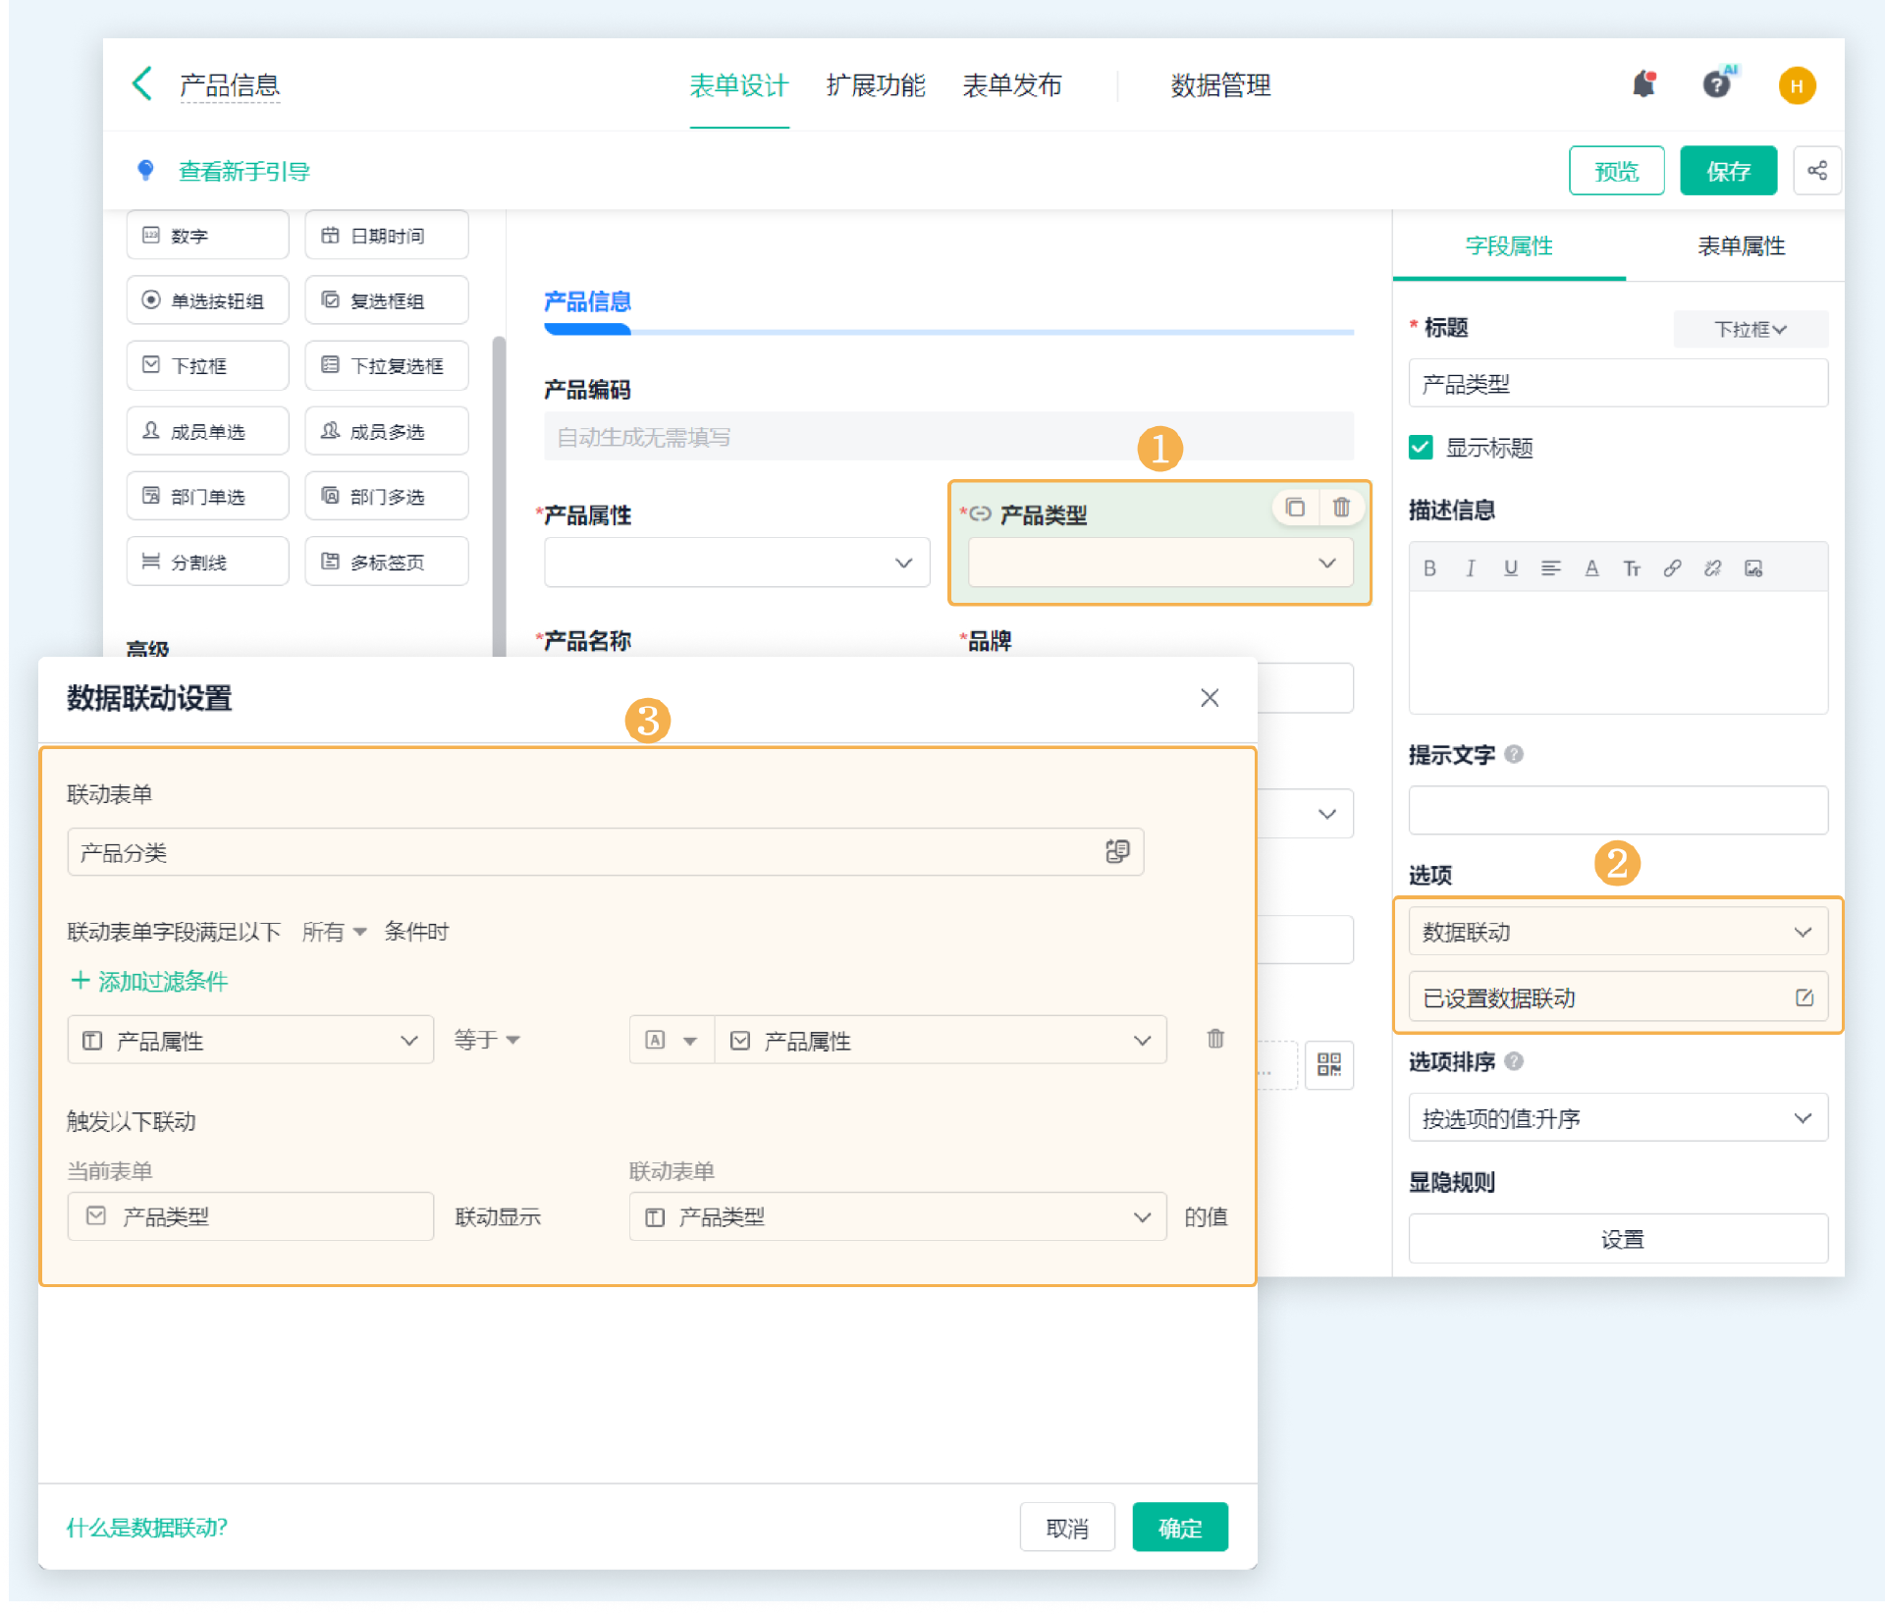This screenshot has width=1885, height=1615.
Task: Click the bold formatting icon in 描述信息
Action: click(1429, 568)
